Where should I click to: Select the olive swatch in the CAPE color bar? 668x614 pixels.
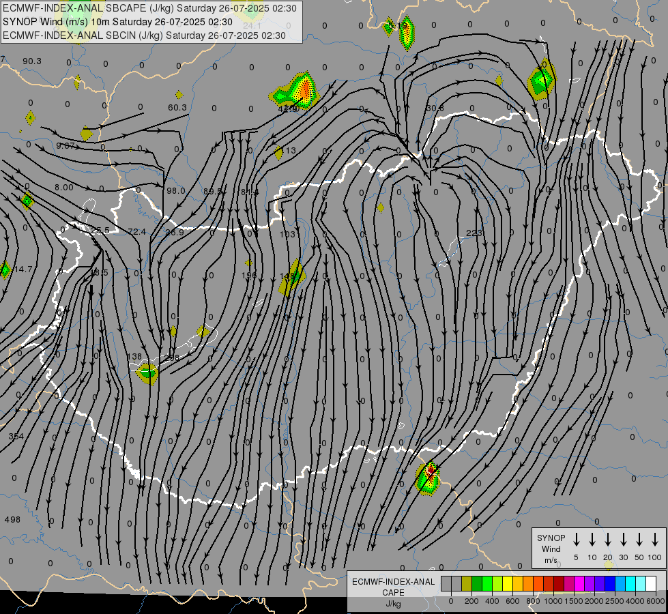tap(467, 584)
